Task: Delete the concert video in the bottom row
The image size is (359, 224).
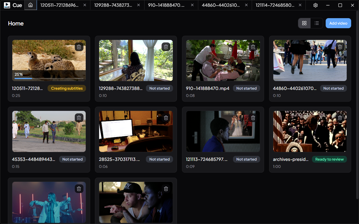Action: 79,189
